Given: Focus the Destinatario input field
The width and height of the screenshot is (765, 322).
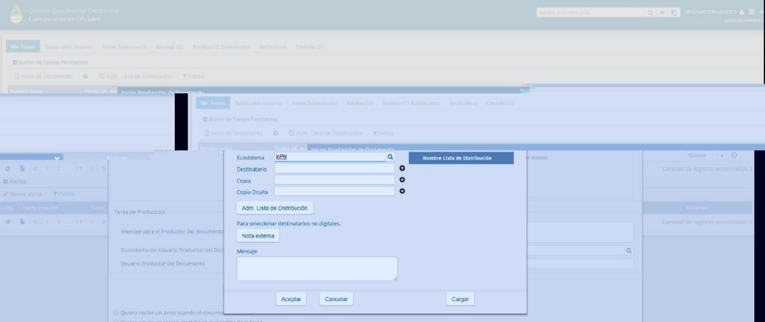Looking at the screenshot, I should (334, 169).
